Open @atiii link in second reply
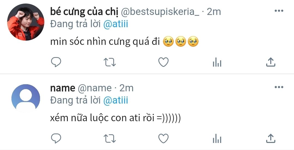Viewport: 294px width, 150px height. click(x=116, y=101)
